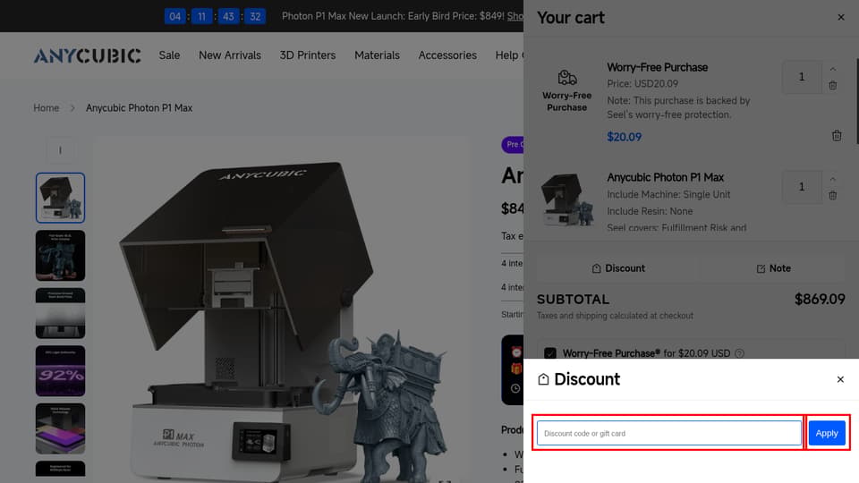
Task: Click the $869.09 subtotal amount
Action: pyautogui.click(x=820, y=299)
